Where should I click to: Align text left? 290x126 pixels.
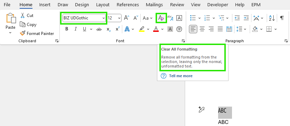pyautogui.click(x=193, y=29)
